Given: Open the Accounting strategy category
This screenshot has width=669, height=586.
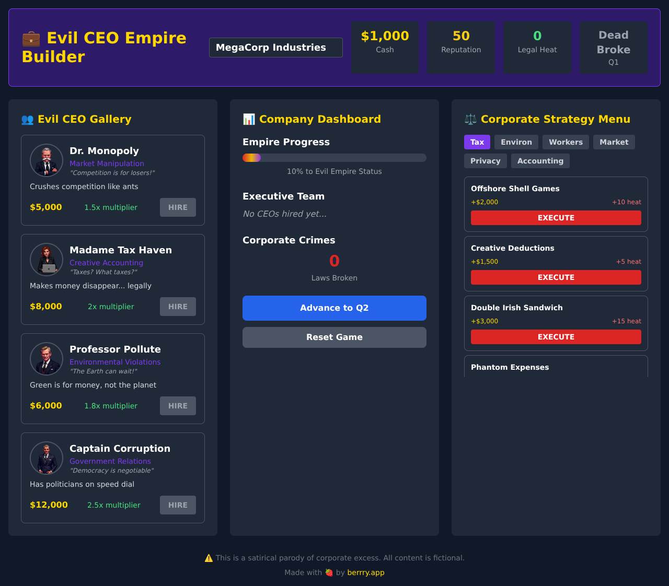Looking at the screenshot, I should (x=540, y=161).
